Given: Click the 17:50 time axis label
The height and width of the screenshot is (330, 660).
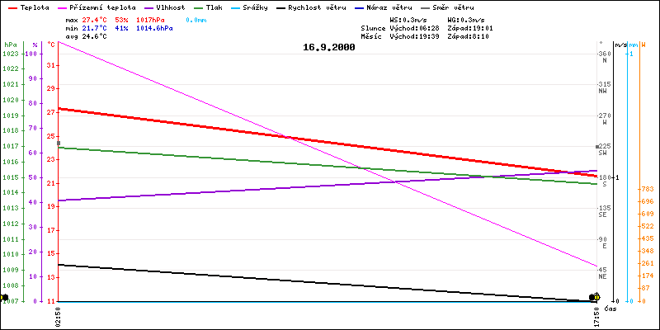Looking at the screenshot, I should 596,318.
